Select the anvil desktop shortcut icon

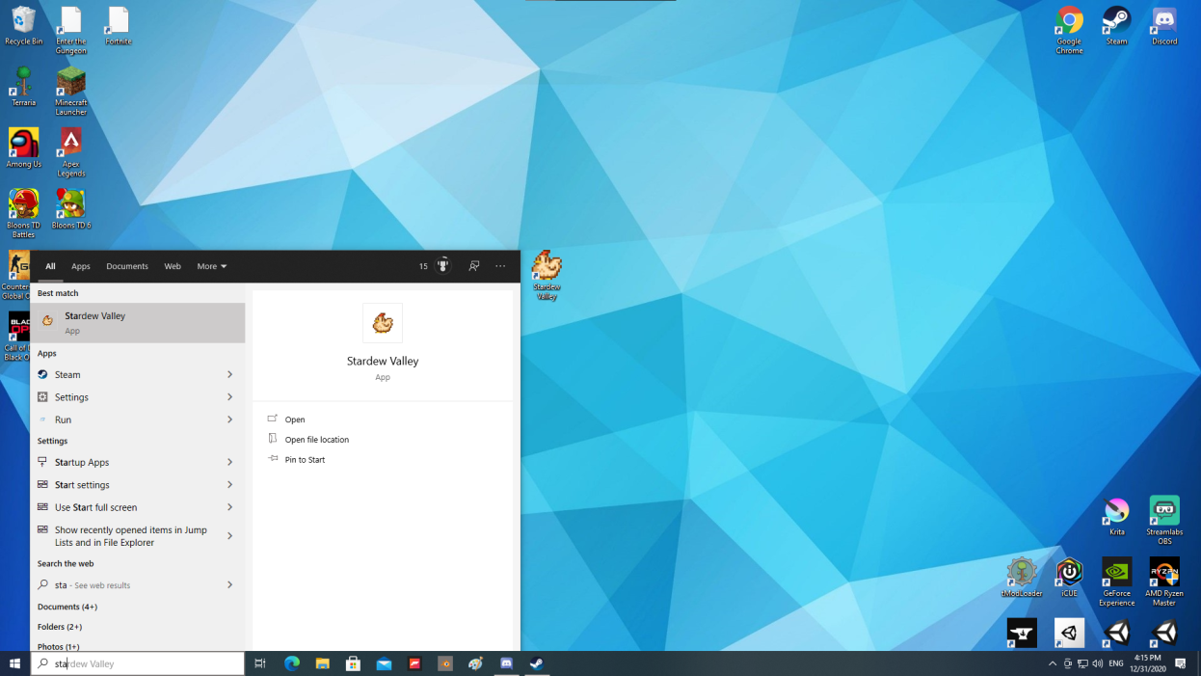tap(1022, 633)
